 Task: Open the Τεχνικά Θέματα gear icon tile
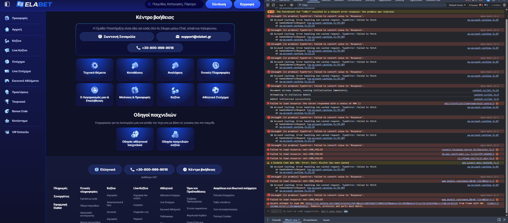[94, 65]
